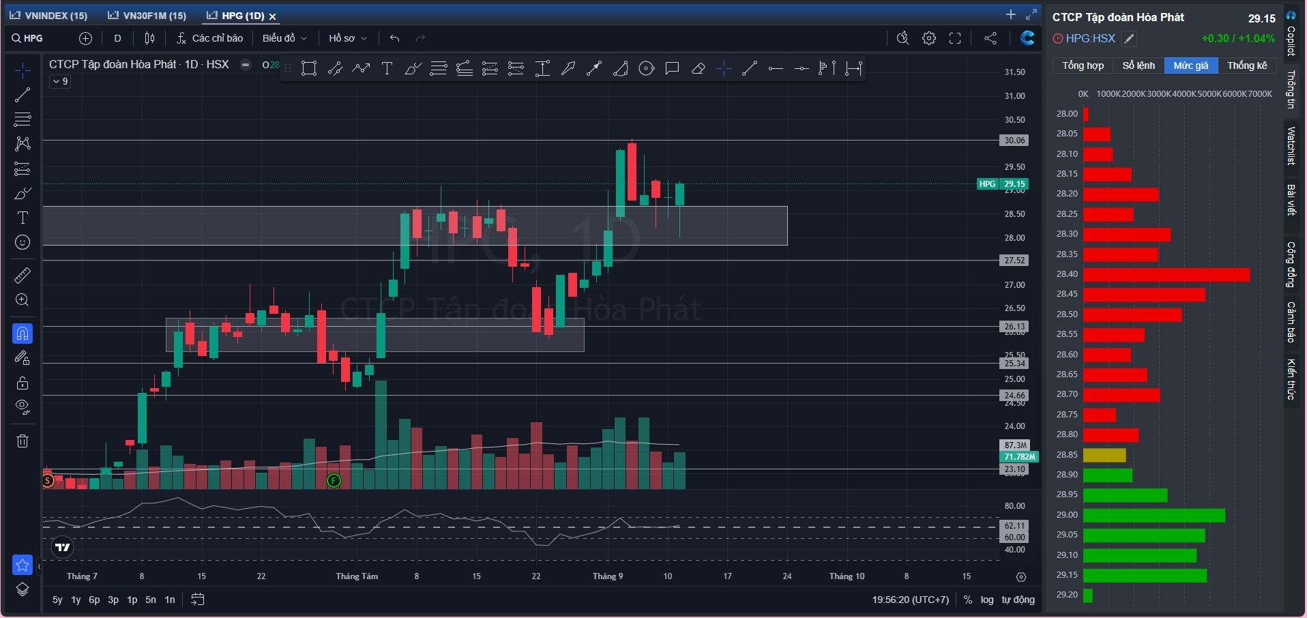Toggle auto scale (tự động)
The height and width of the screenshot is (618, 1307).
click(1018, 600)
